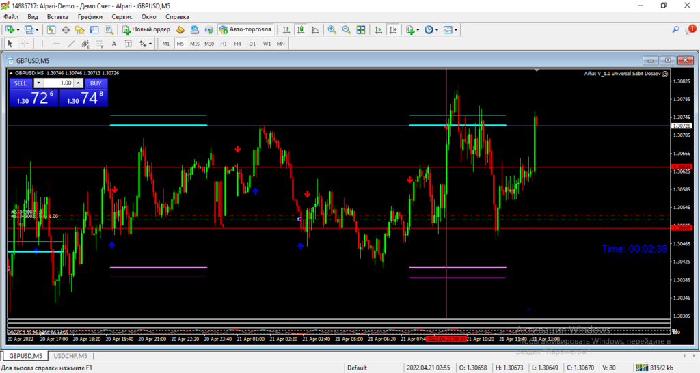Select the equidistant channel tool
This screenshot has width=700, height=373.
coord(85,44)
